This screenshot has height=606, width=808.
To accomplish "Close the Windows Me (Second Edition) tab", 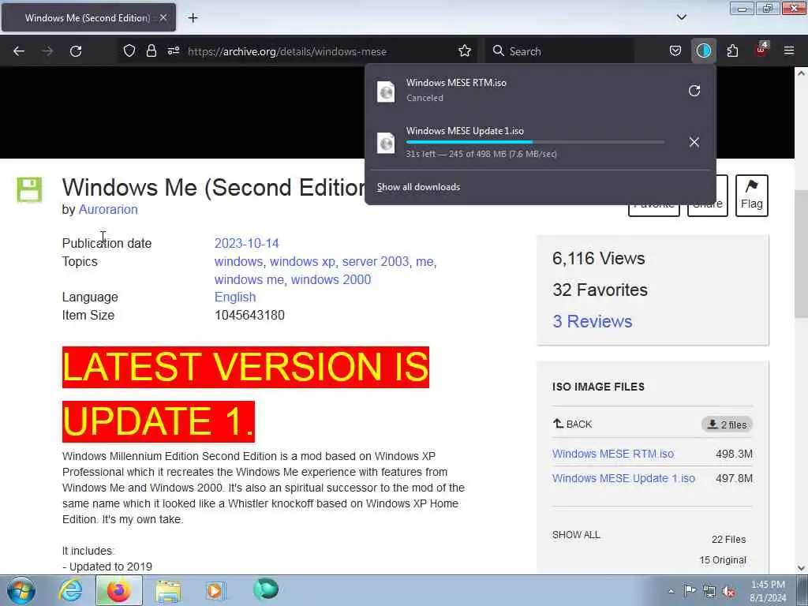I will 163,18.
